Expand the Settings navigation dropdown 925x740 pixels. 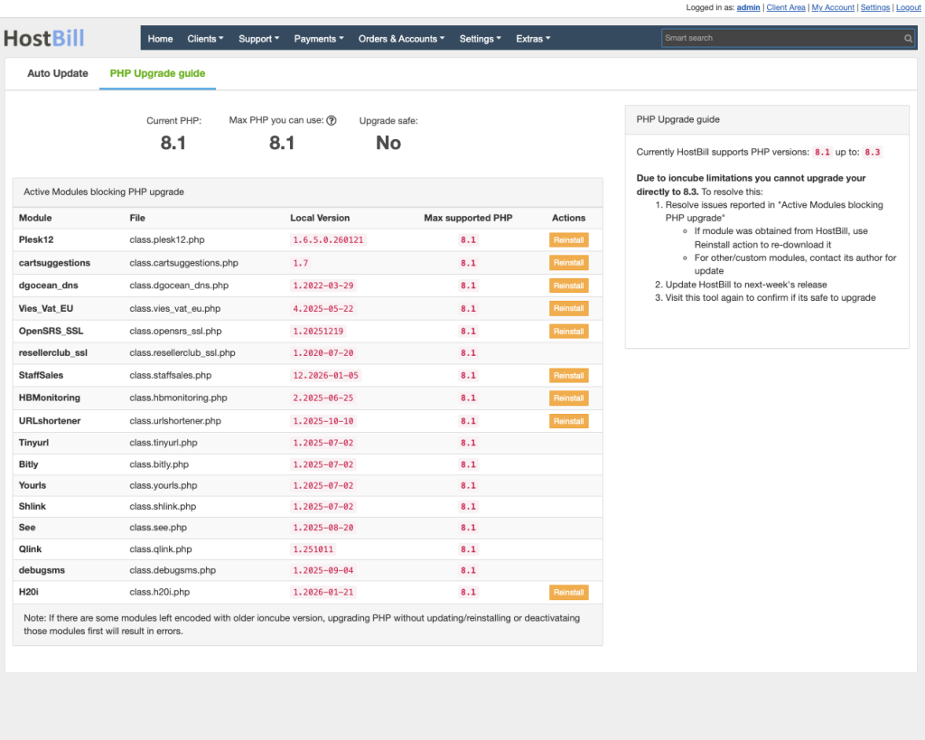tap(481, 39)
